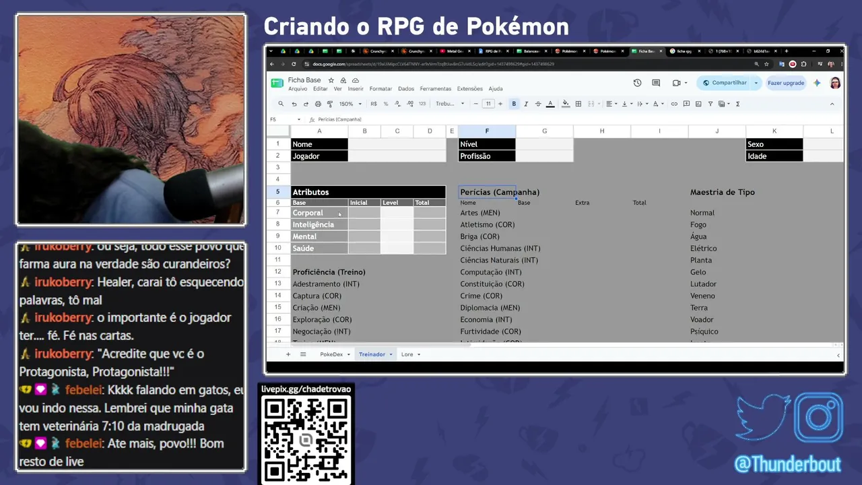
Task: Create a filter with the funnel icon
Action: (x=710, y=104)
